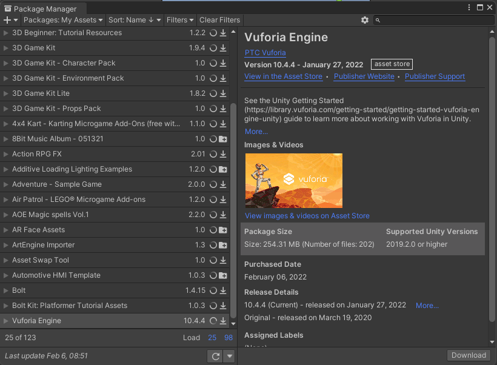The width and height of the screenshot is (497, 365).
Task: Click the package search input field
Action: click(433, 20)
